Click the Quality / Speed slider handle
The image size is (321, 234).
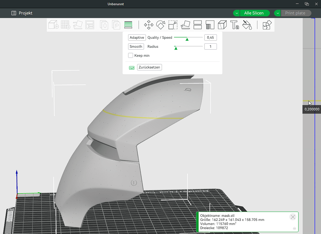coord(187,39)
